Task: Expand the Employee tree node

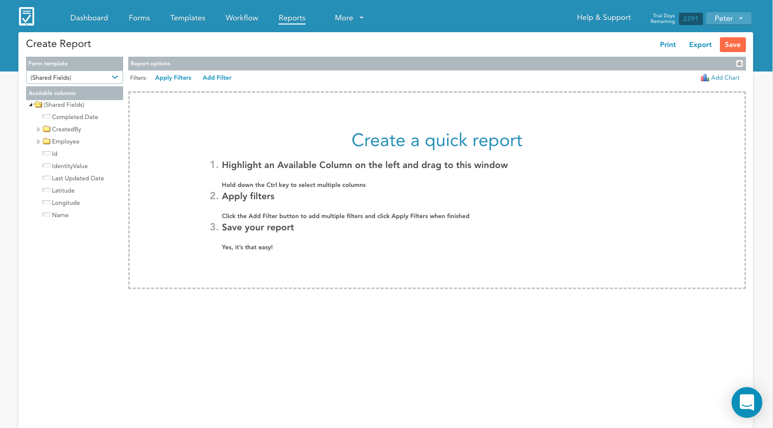Action: coord(38,141)
